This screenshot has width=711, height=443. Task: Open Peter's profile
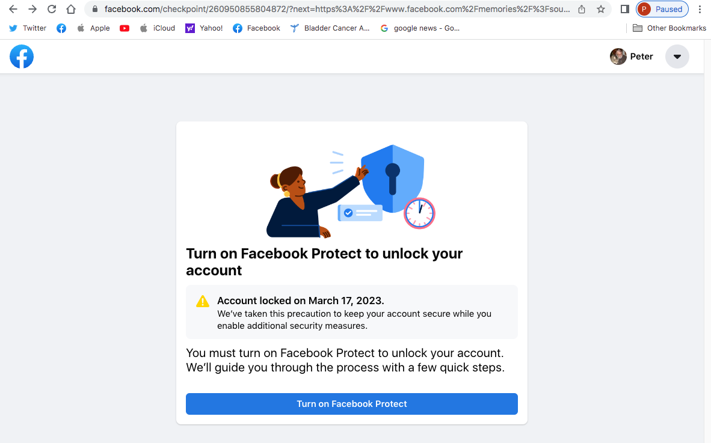tap(632, 57)
